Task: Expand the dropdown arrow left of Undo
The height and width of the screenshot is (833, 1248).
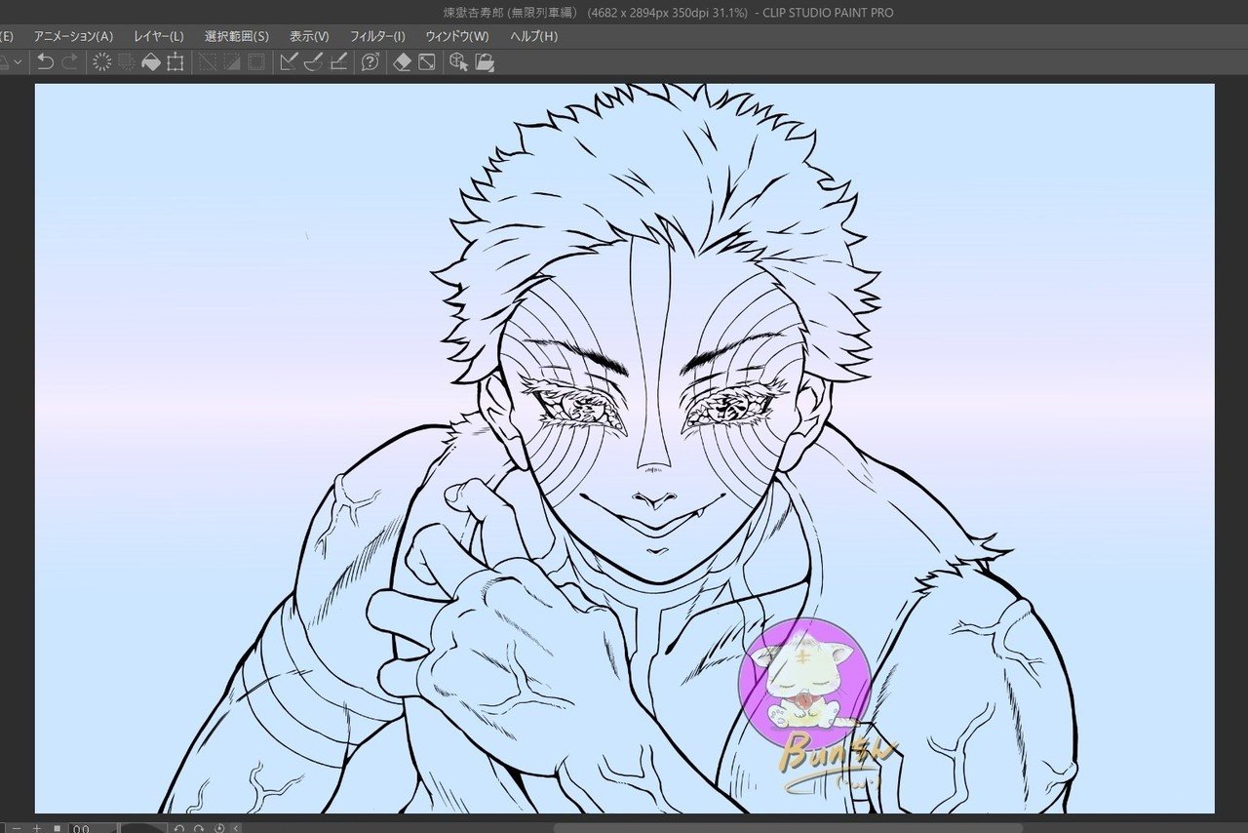Action: click(18, 62)
